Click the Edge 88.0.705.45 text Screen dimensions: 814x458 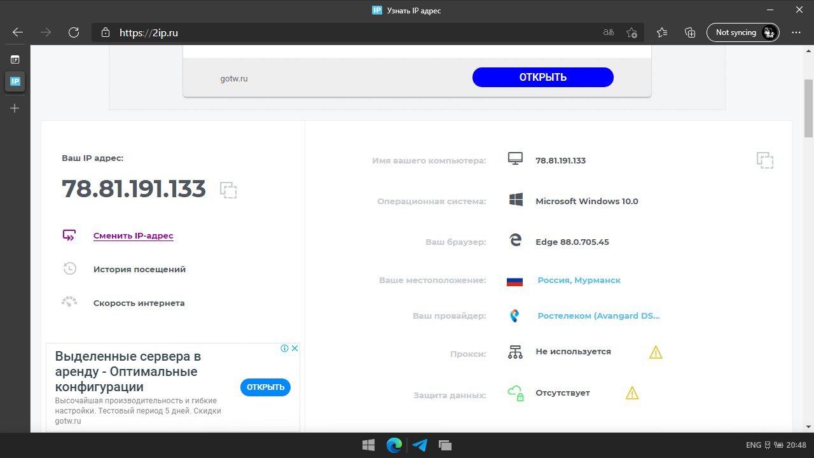tap(572, 242)
